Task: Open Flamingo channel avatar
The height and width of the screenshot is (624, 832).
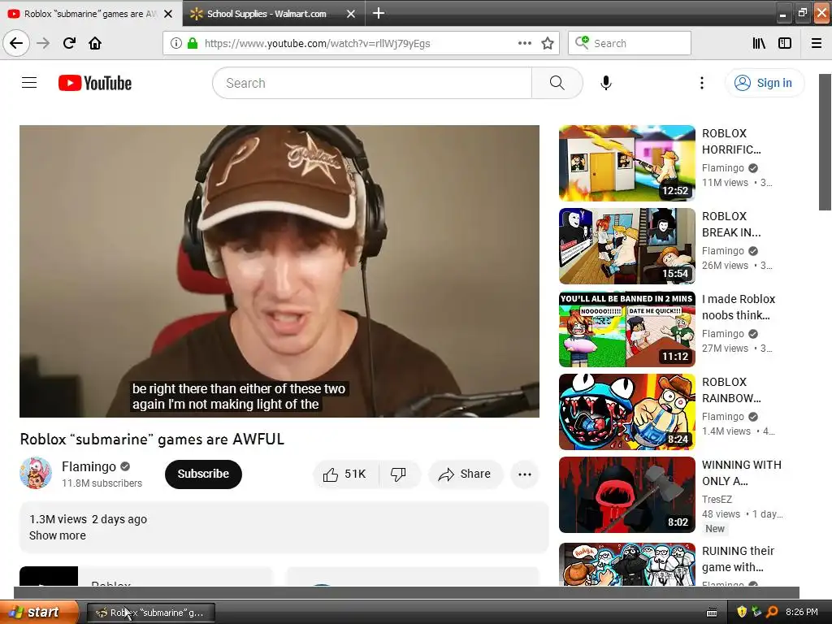Action: (36, 473)
